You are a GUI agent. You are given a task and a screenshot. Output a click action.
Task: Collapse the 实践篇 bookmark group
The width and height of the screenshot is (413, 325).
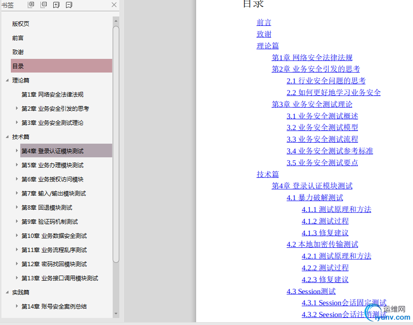(x=8, y=292)
